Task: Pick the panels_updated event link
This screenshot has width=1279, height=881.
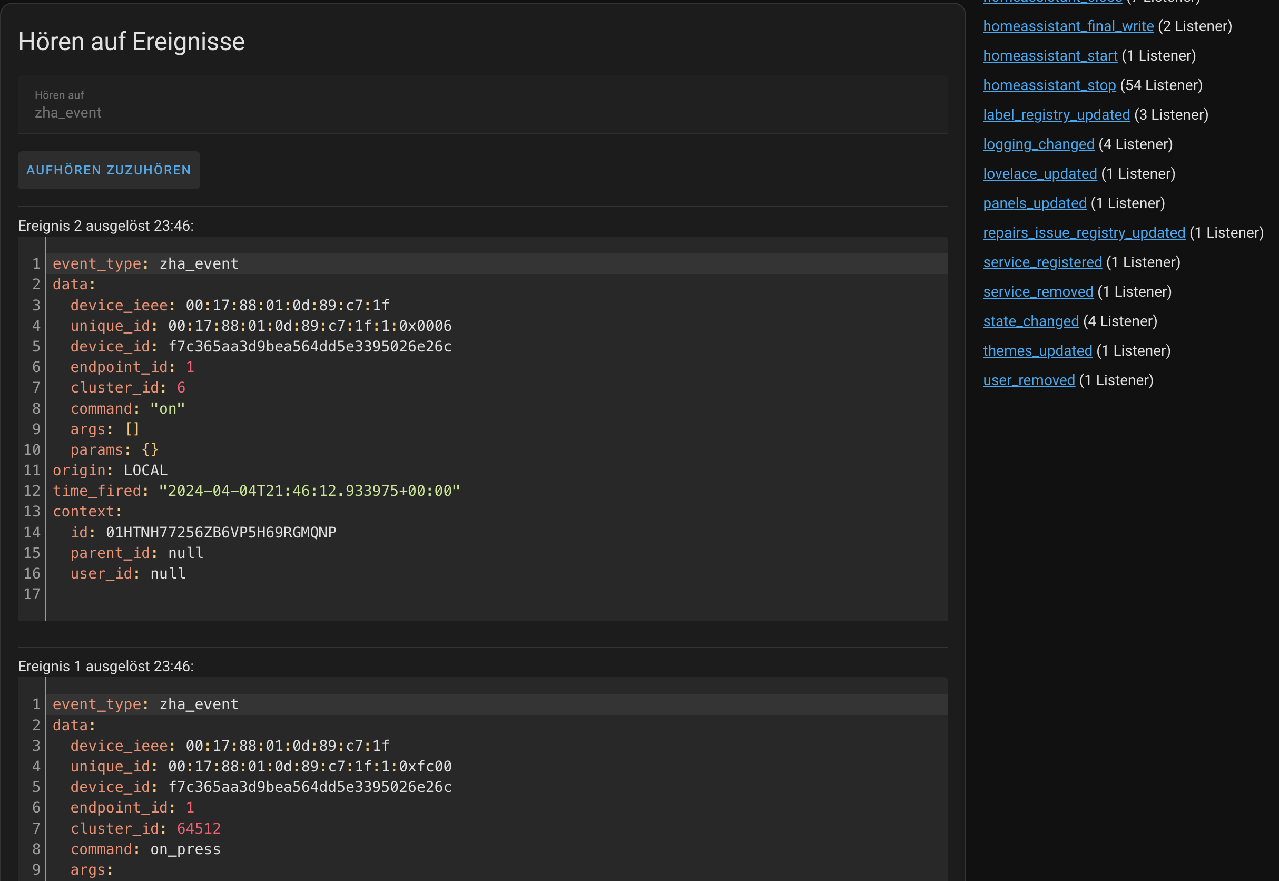Action: click(1034, 203)
